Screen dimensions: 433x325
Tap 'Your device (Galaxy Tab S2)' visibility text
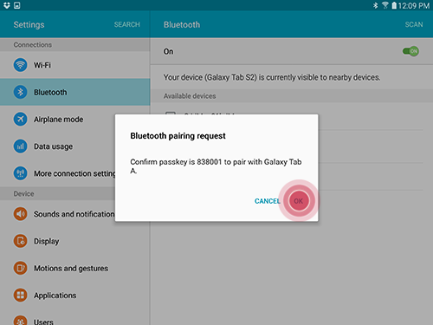coord(272,77)
